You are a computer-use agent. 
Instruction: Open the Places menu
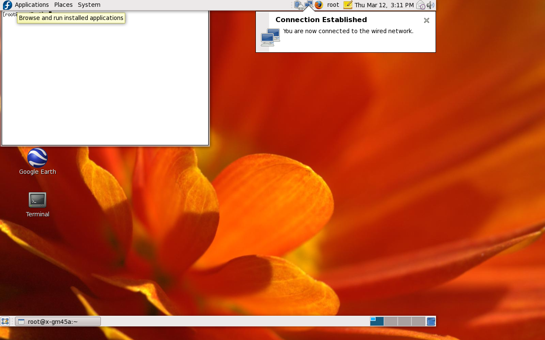click(63, 5)
